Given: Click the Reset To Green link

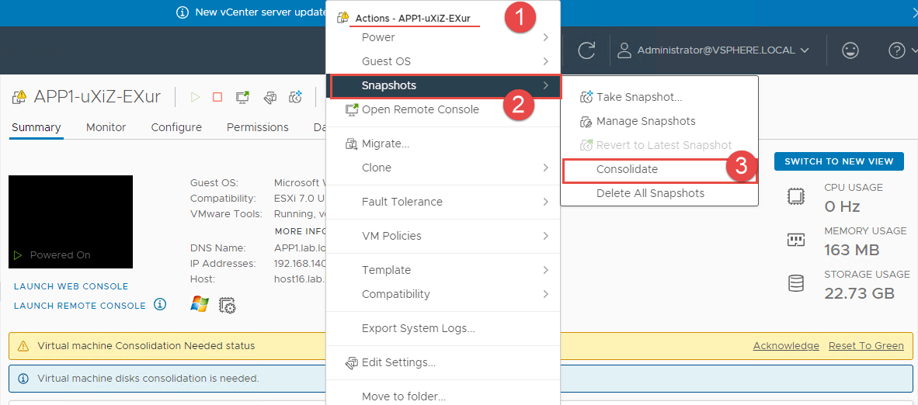Looking at the screenshot, I should 866,346.
